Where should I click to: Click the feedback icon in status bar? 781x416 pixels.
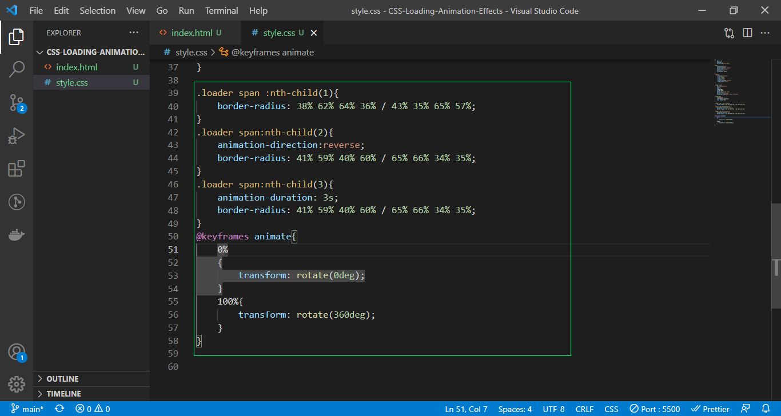click(x=746, y=409)
